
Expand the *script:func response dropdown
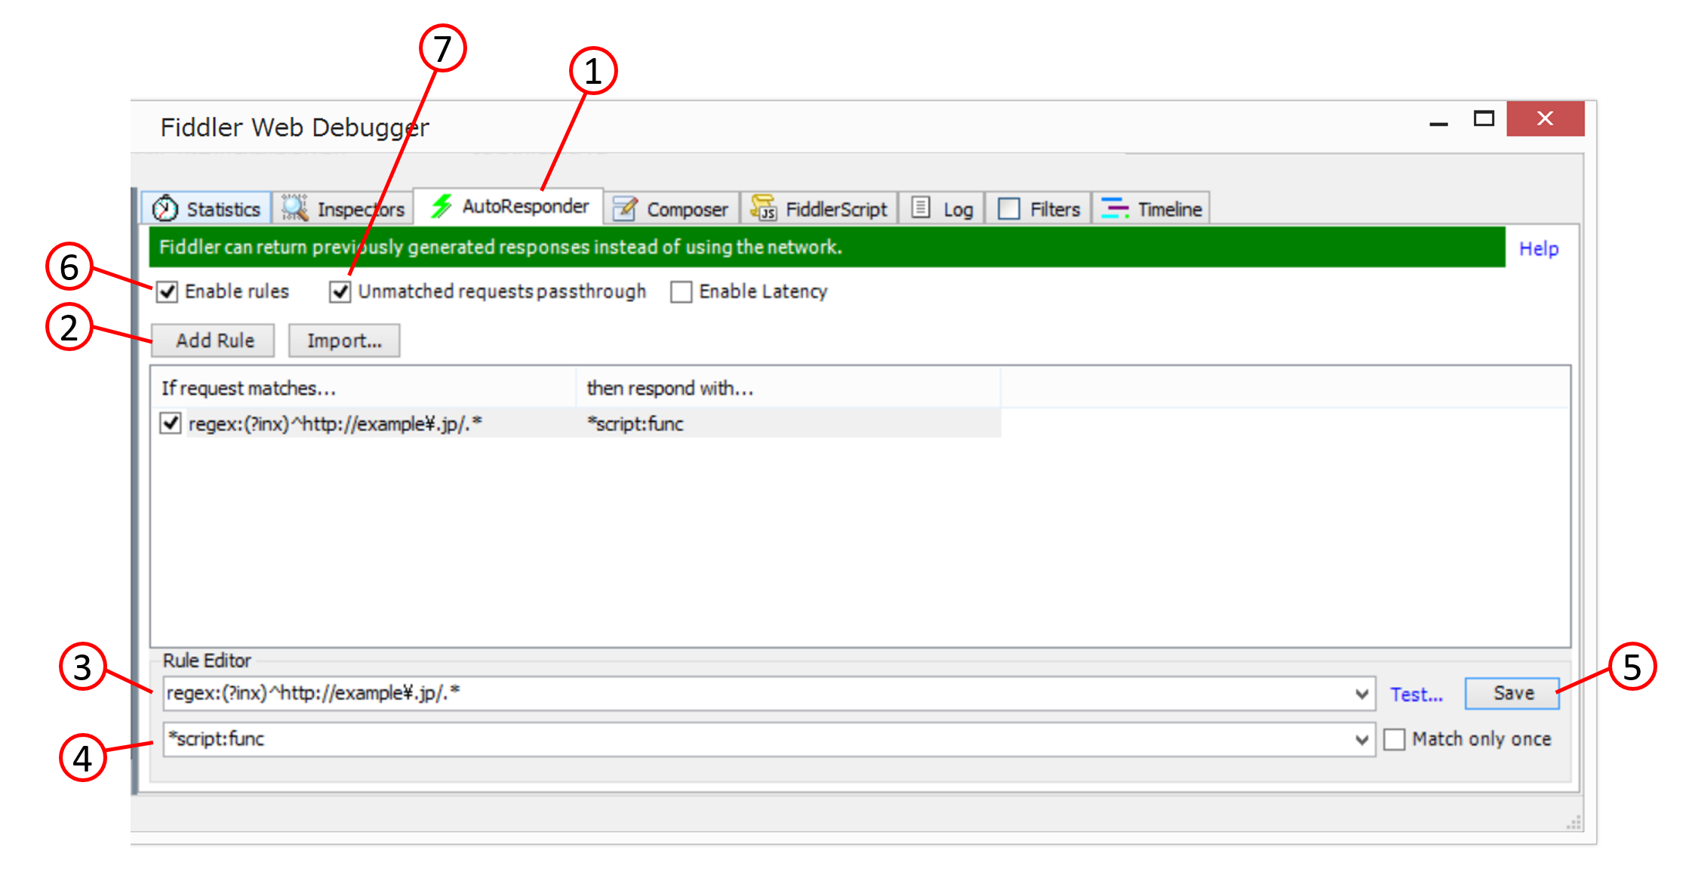1361,739
